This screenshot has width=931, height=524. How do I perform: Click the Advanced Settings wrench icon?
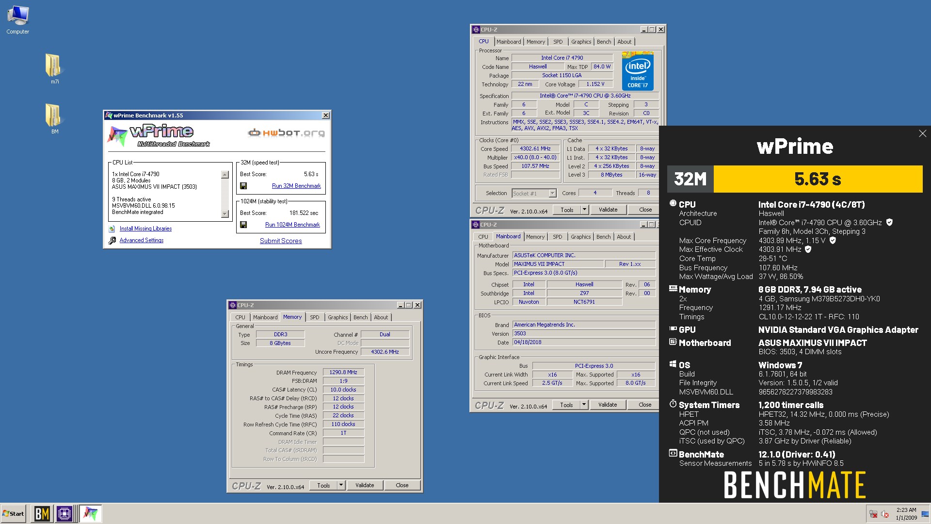point(112,240)
